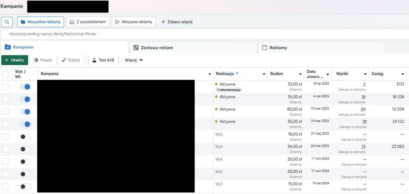409x194 pixels.
Task: Open the 1 rekomendacja badge
Action: pyautogui.click(x=229, y=90)
